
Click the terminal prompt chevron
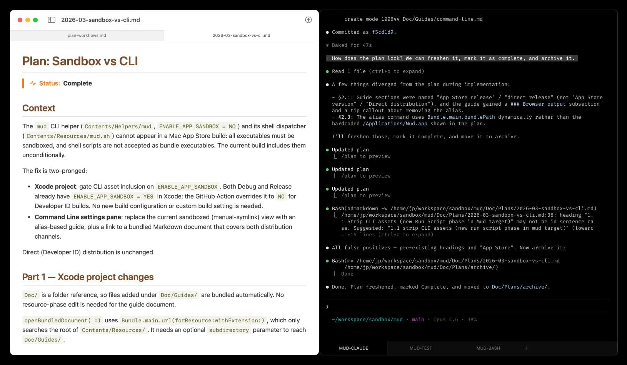pyautogui.click(x=327, y=307)
